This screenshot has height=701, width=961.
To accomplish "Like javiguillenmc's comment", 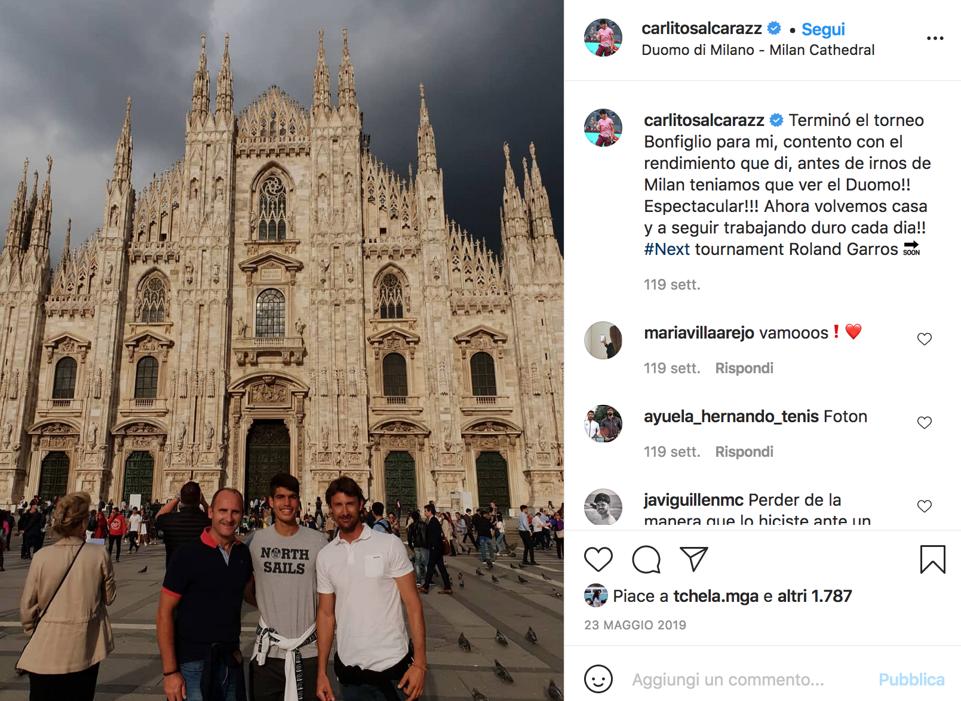I will point(924,506).
